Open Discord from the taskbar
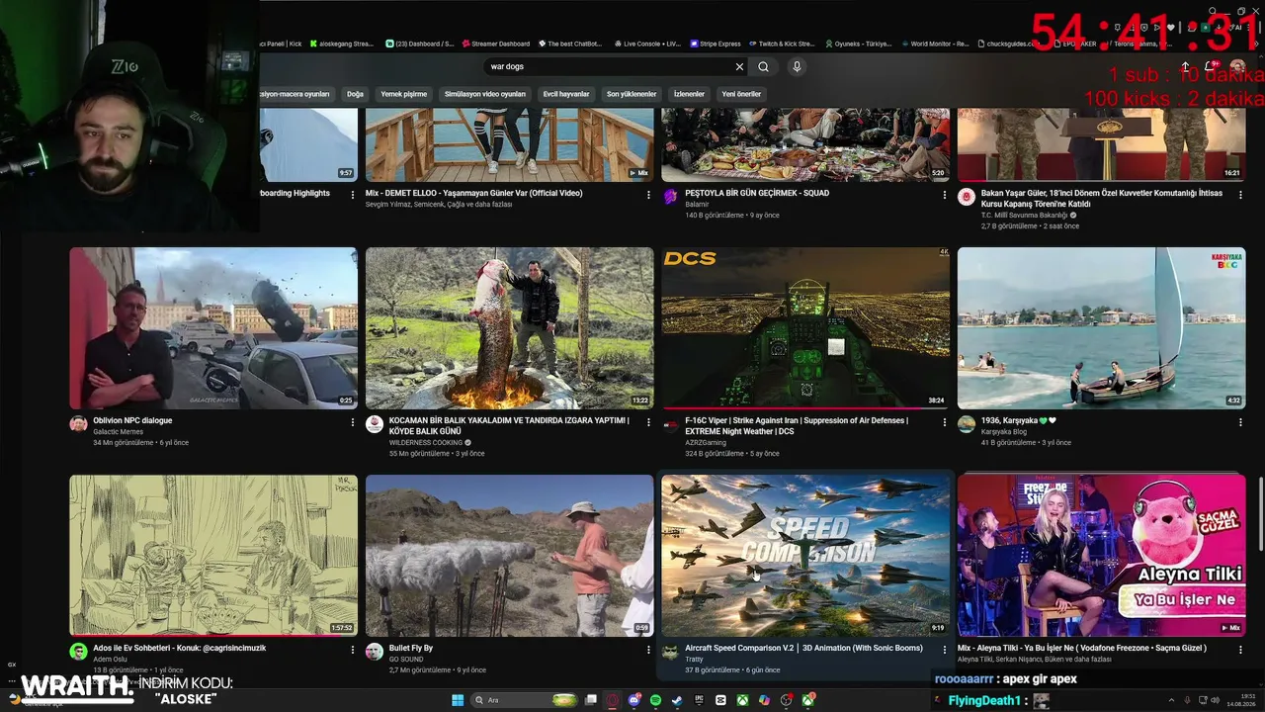Screen dimensions: 1265x712 click(633, 700)
